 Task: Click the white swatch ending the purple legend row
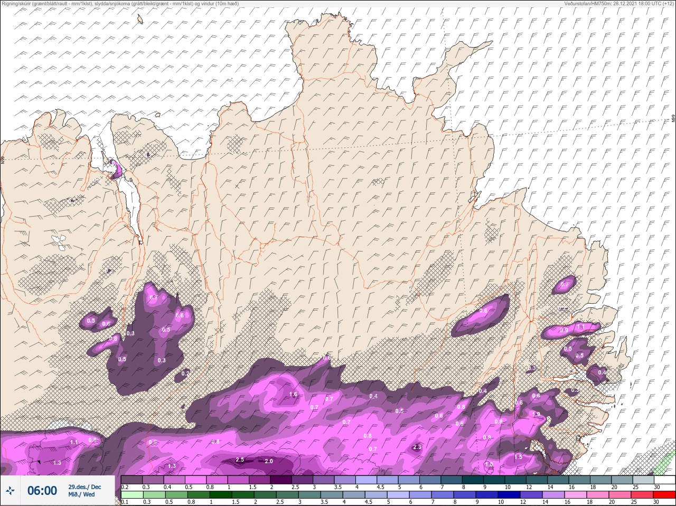click(665, 480)
